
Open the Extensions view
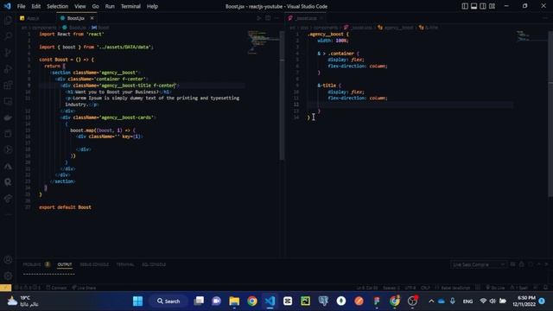click(8, 85)
